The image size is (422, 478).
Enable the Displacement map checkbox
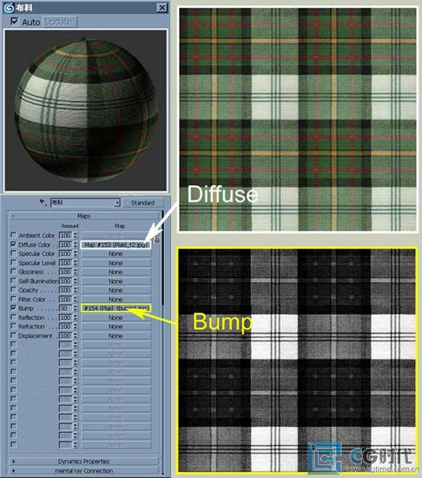[x=14, y=336]
